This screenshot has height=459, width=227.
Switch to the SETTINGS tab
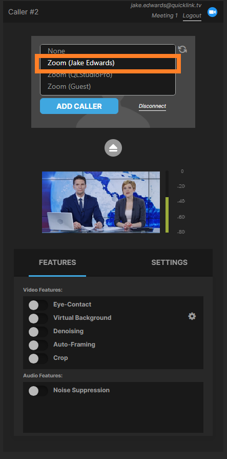coord(170,262)
